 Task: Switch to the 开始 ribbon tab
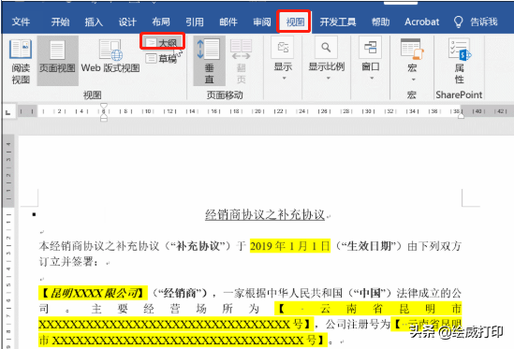click(x=60, y=22)
